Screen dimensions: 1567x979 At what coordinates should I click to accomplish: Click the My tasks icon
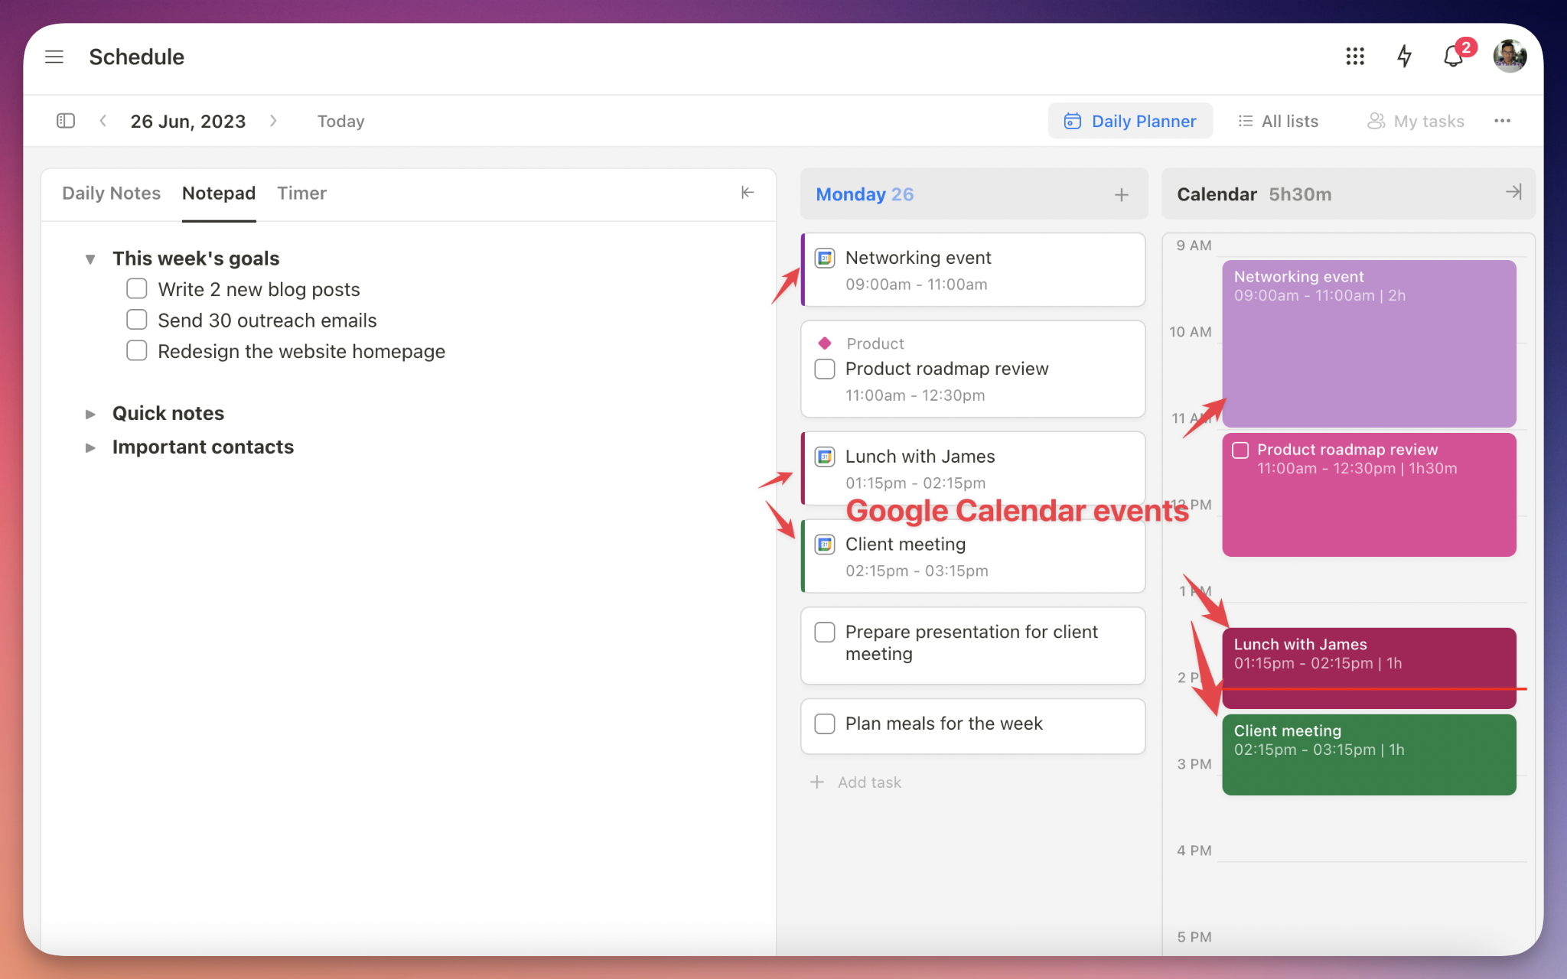tap(1375, 121)
